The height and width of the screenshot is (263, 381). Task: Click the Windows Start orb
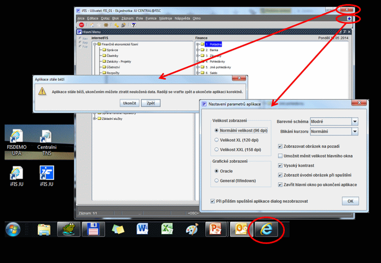tap(13, 229)
